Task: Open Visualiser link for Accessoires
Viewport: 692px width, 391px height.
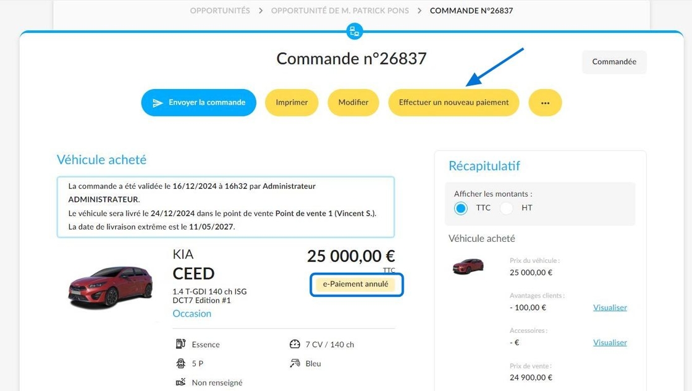Action: point(610,342)
